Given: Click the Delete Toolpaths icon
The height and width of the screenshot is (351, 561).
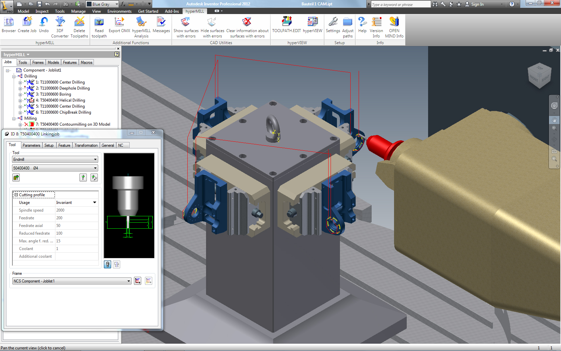Looking at the screenshot, I should pos(79,22).
